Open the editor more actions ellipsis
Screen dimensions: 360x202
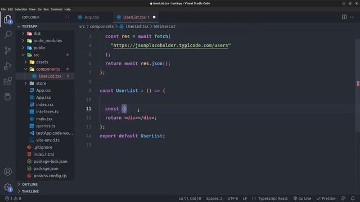point(353,17)
